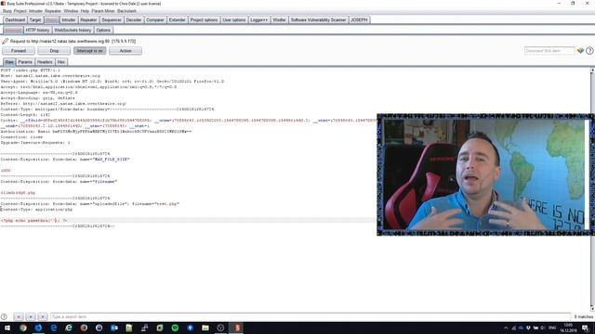This screenshot has height=334, width=595.
Task: Click the Drop button
Action: [54, 51]
